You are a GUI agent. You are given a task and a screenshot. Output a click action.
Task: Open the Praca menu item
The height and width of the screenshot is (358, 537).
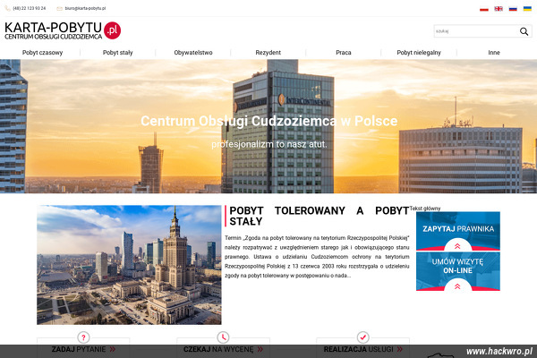coord(344,53)
